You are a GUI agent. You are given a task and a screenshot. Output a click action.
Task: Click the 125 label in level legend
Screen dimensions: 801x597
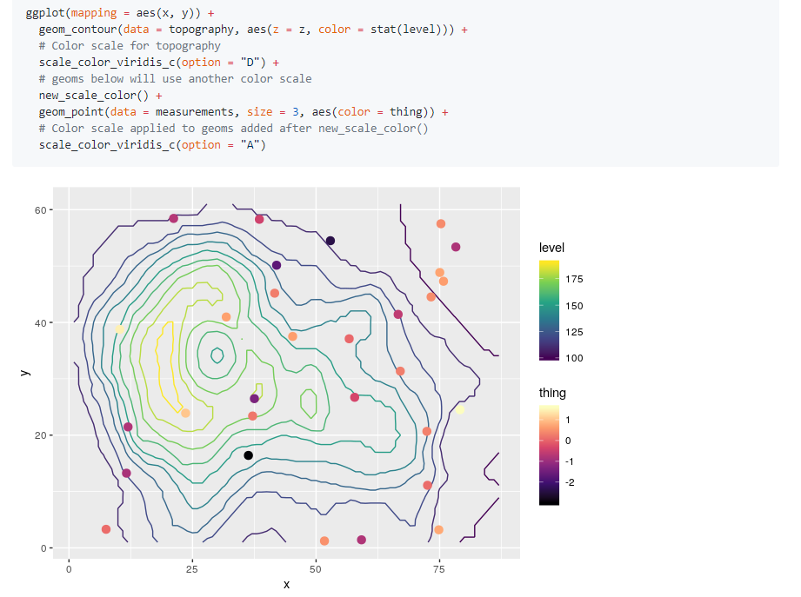(x=574, y=332)
